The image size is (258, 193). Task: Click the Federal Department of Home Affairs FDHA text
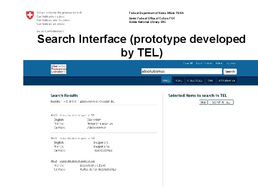pos(156,13)
